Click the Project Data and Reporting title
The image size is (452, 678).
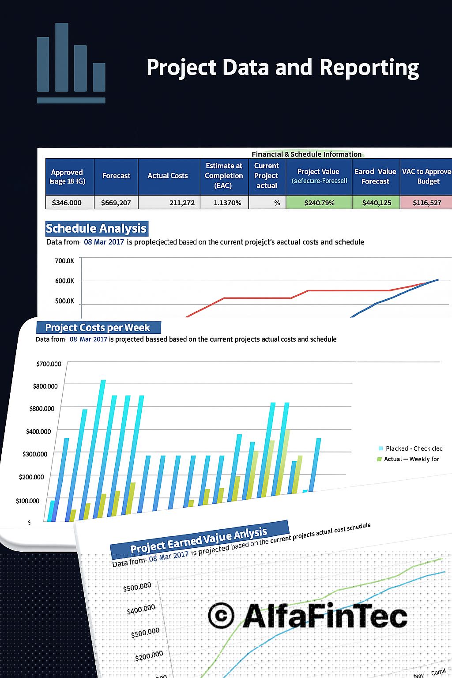pyautogui.click(x=282, y=68)
